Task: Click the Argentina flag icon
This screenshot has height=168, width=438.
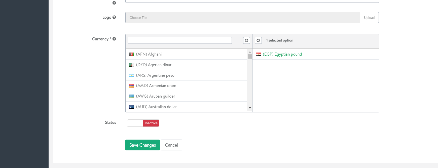Action: tap(132, 75)
